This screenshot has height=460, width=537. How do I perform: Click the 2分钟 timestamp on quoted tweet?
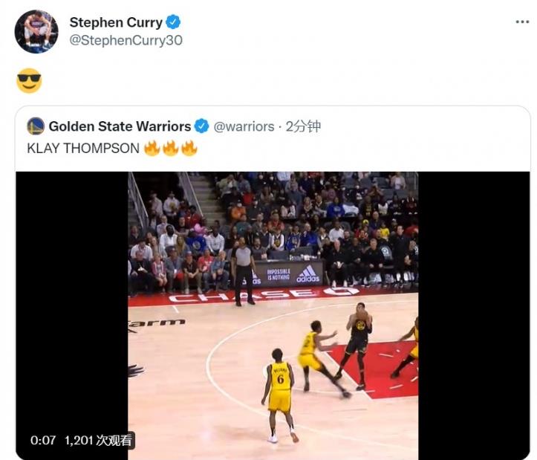coord(304,126)
